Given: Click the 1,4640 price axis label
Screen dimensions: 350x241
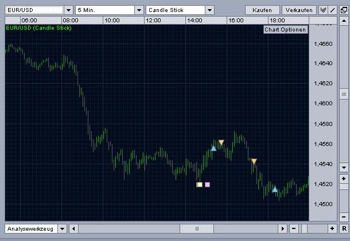Looking at the screenshot, I should click(x=323, y=64).
